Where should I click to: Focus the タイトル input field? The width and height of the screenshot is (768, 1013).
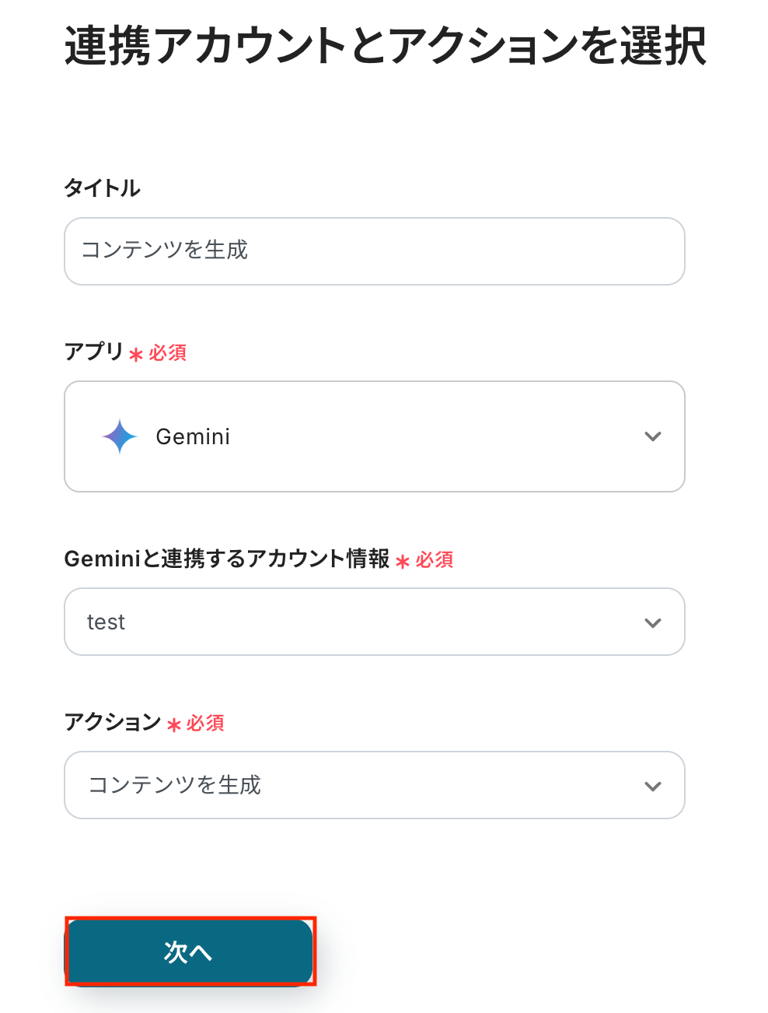tap(374, 251)
